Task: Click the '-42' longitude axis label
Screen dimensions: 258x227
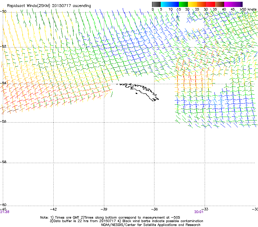Action: pyautogui.click(x=53, y=209)
